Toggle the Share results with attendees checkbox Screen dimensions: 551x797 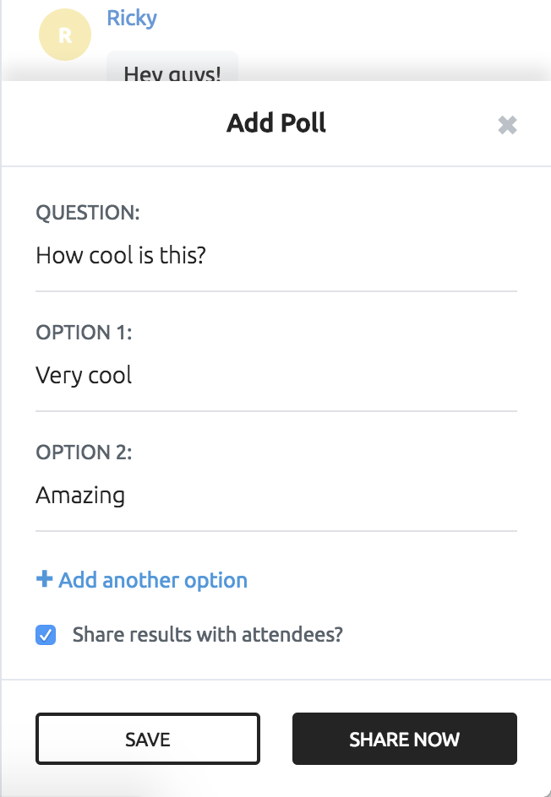tap(46, 635)
